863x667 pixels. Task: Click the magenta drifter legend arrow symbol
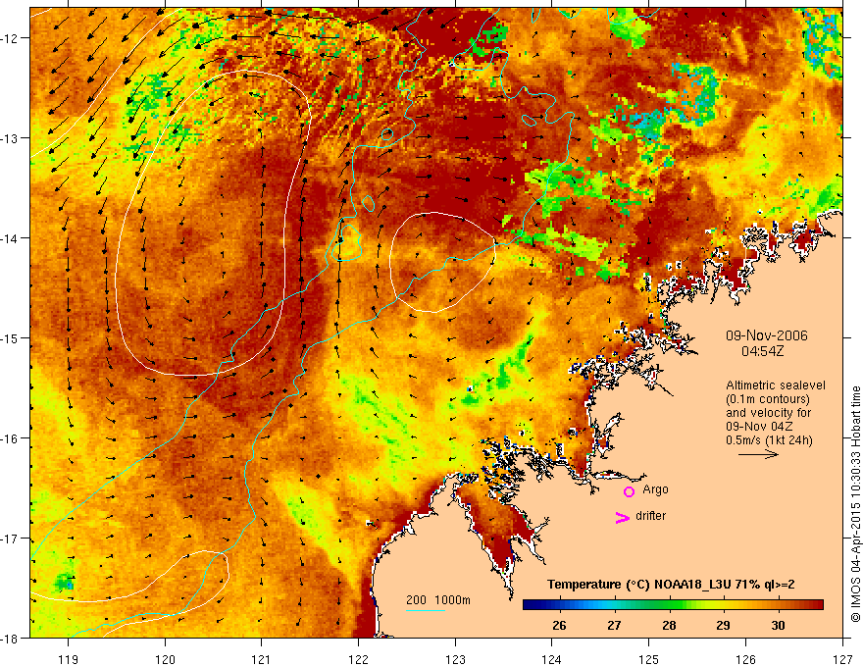tap(623, 517)
